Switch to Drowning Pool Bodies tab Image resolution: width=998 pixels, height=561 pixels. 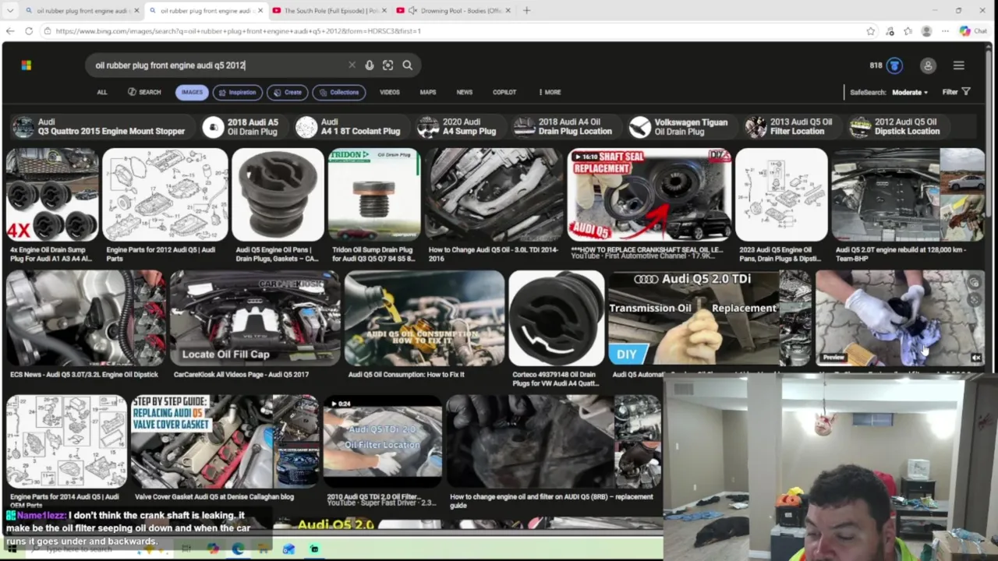(x=454, y=11)
